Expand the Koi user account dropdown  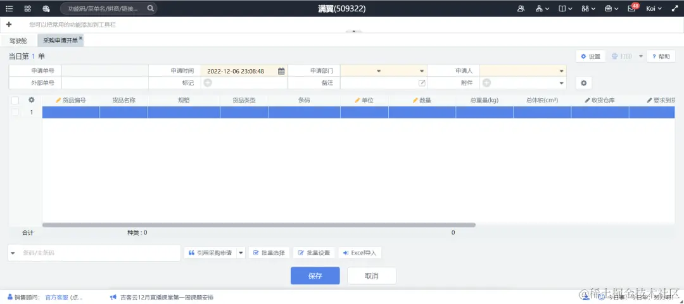654,8
